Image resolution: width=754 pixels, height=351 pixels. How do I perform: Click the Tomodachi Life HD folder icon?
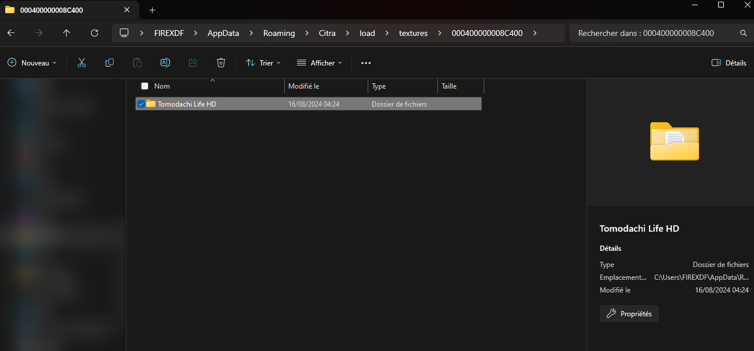pyautogui.click(x=151, y=104)
